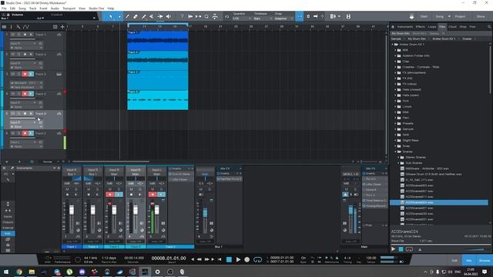The width and height of the screenshot is (493, 277).
Task: Click the transport Record button
Action: click(247, 259)
